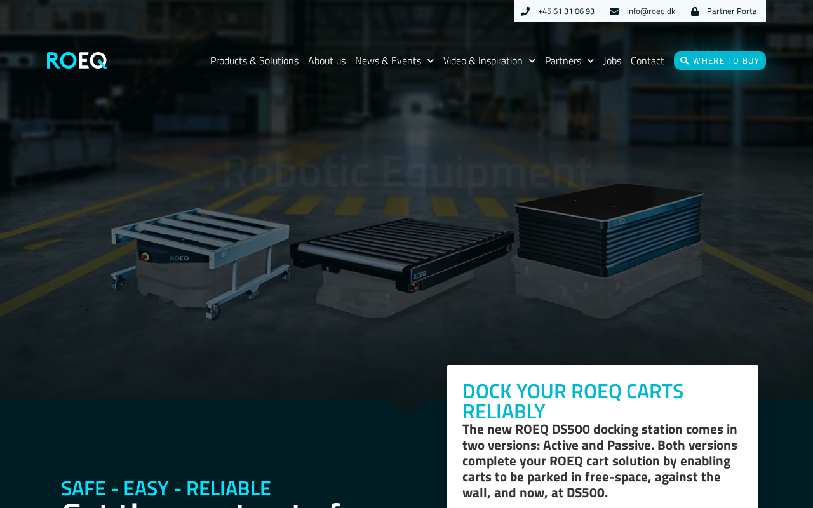Open the Partner Portal link
Screen dimensions: 813x508
pyautogui.click(x=732, y=11)
